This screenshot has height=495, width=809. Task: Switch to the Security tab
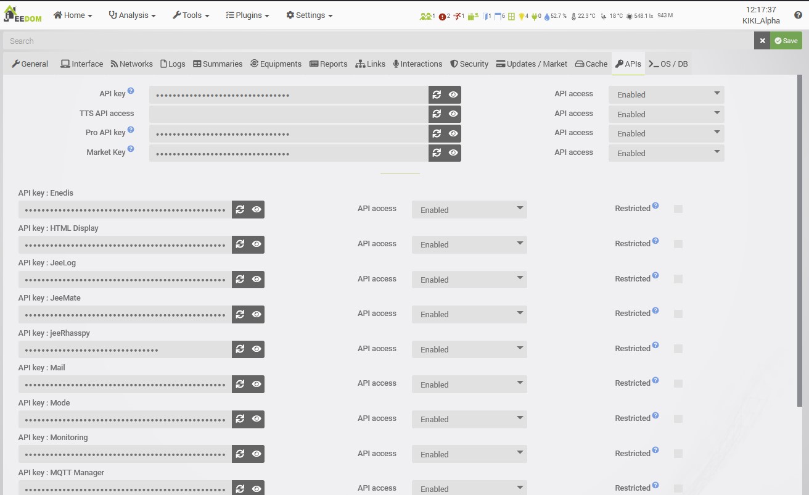[469, 64]
